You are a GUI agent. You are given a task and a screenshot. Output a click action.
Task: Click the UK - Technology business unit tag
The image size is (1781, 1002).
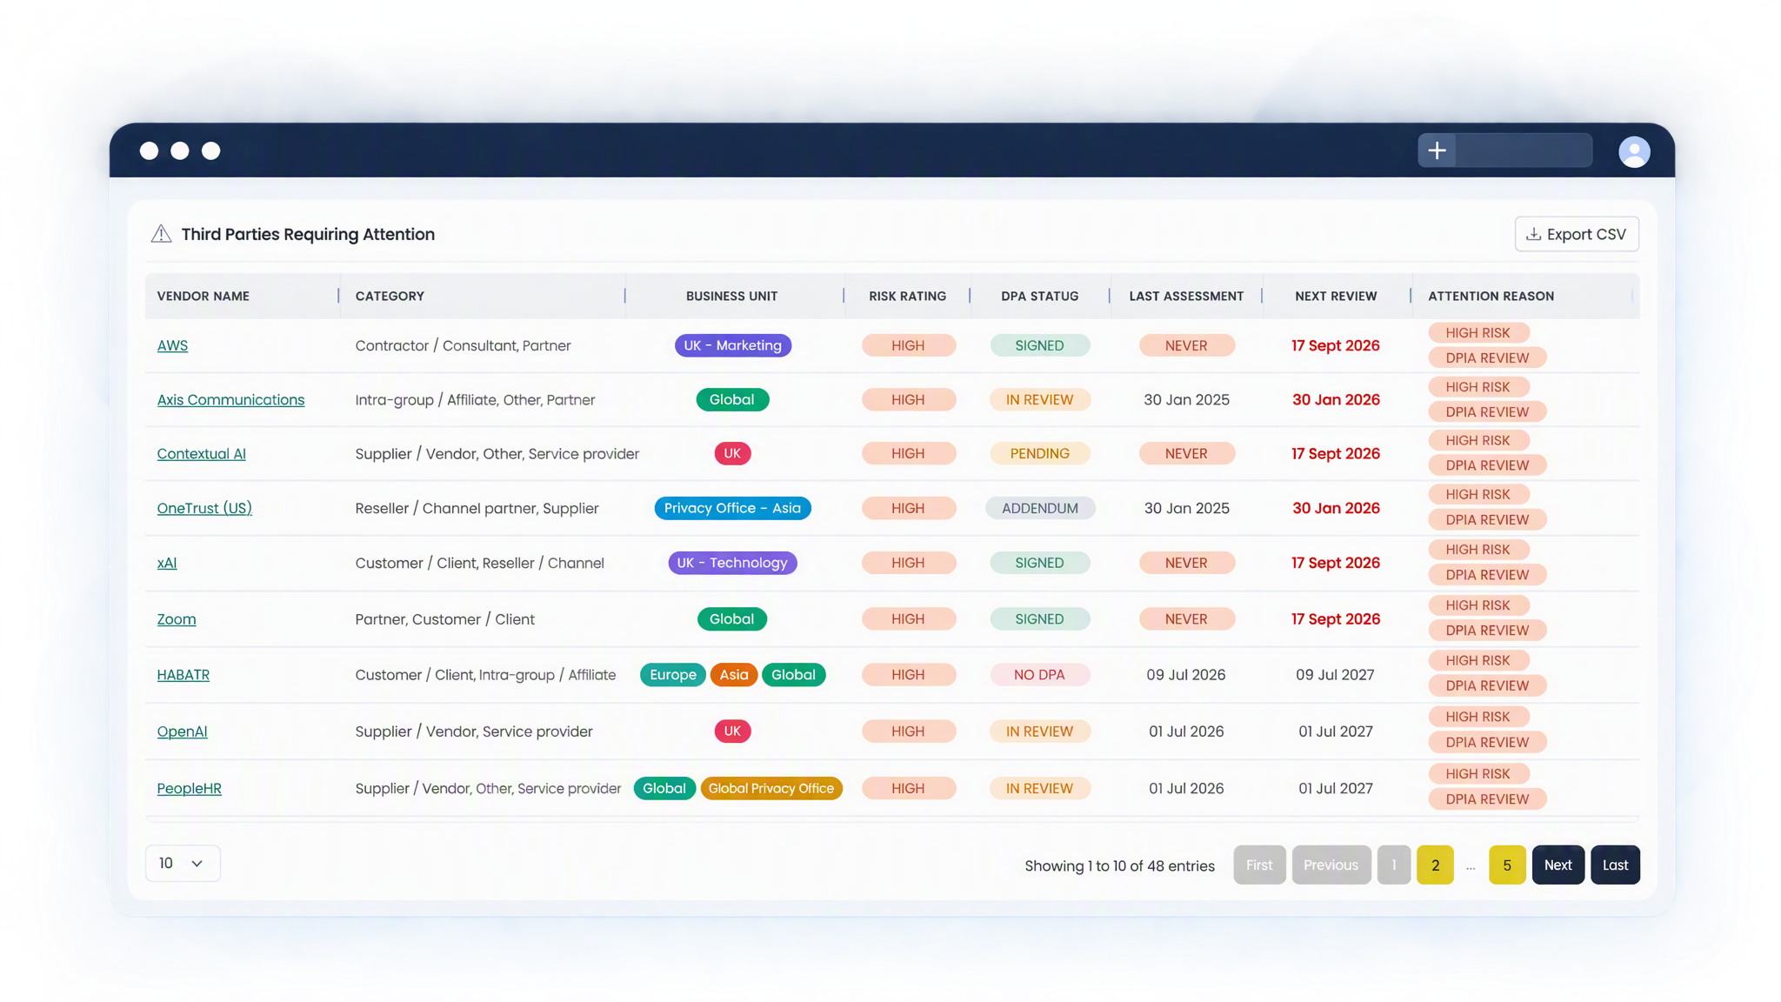(732, 563)
